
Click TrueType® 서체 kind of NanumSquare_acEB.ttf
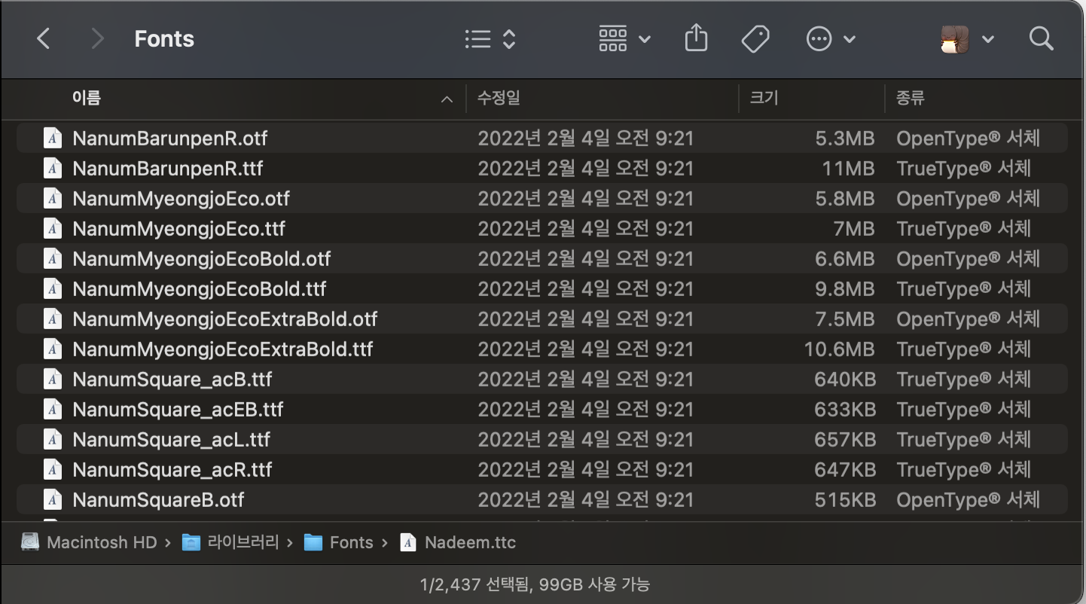(x=963, y=410)
